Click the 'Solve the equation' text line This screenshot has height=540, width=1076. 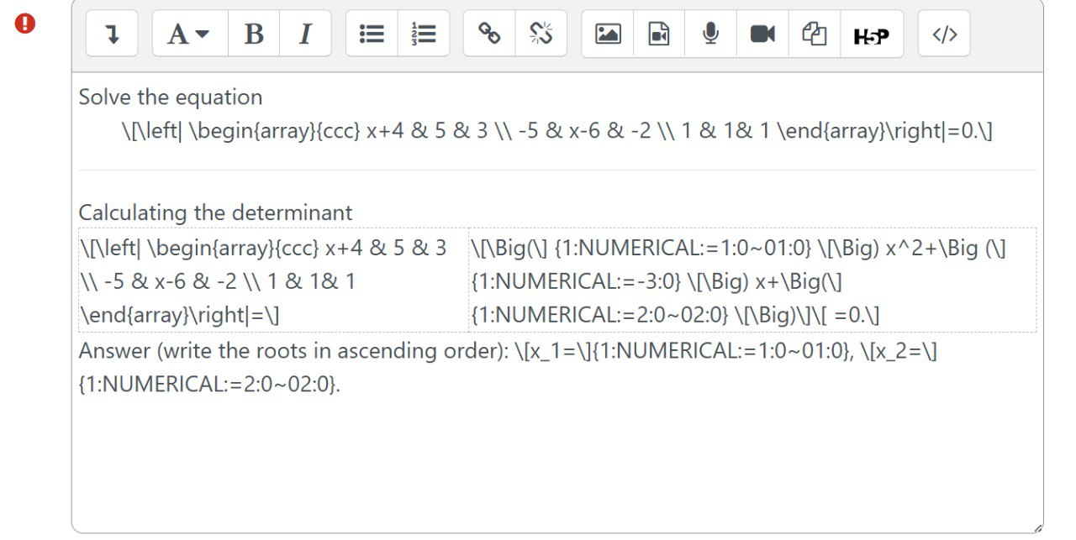coord(171,97)
